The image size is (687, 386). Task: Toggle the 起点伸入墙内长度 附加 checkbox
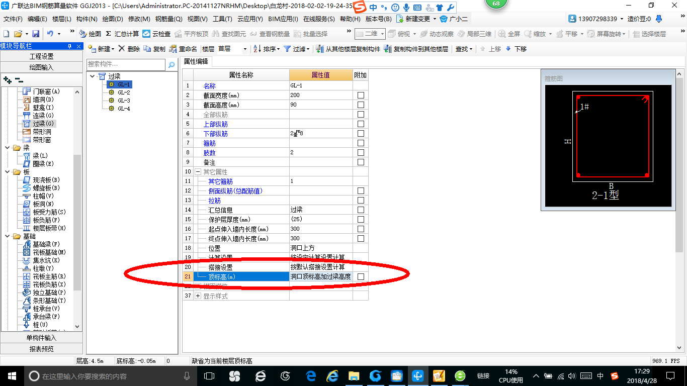tap(361, 229)
